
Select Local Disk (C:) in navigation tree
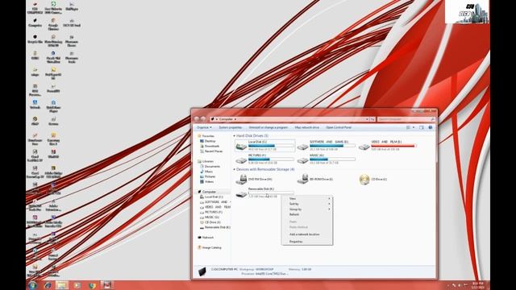click(214, 197)
